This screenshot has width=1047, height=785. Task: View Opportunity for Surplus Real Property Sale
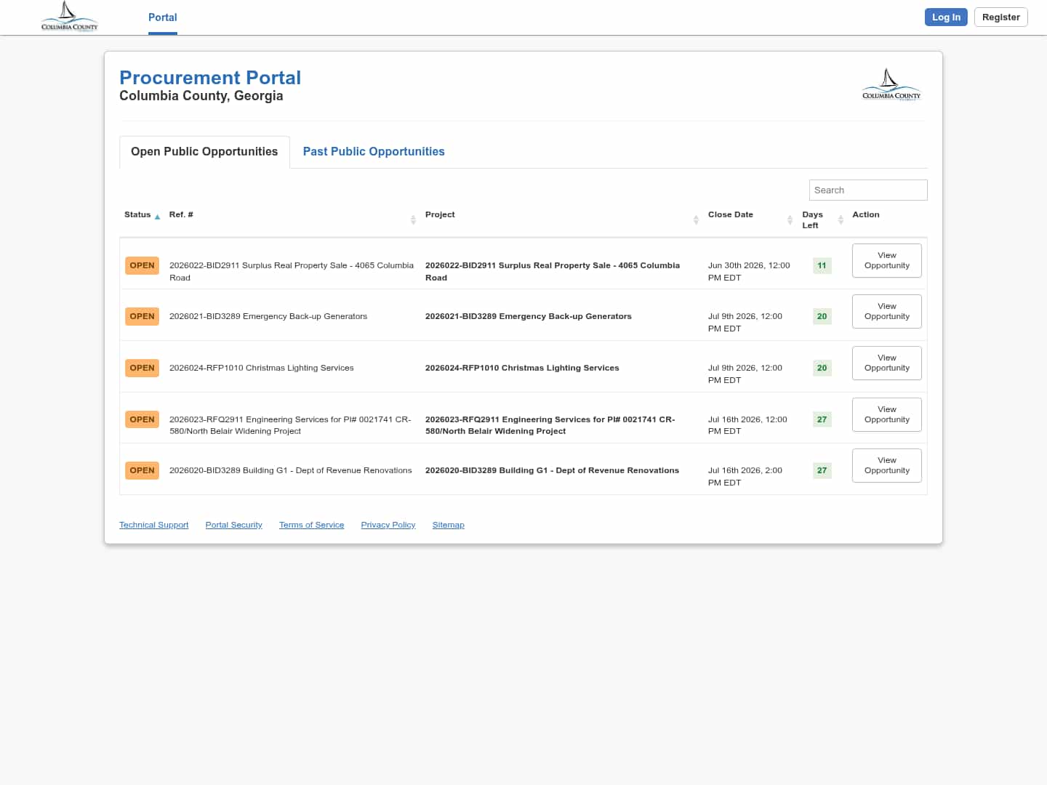pyautogui.click(x=887, y=260)
